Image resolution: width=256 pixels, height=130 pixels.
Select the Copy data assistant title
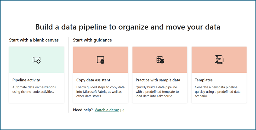(93, 80)
